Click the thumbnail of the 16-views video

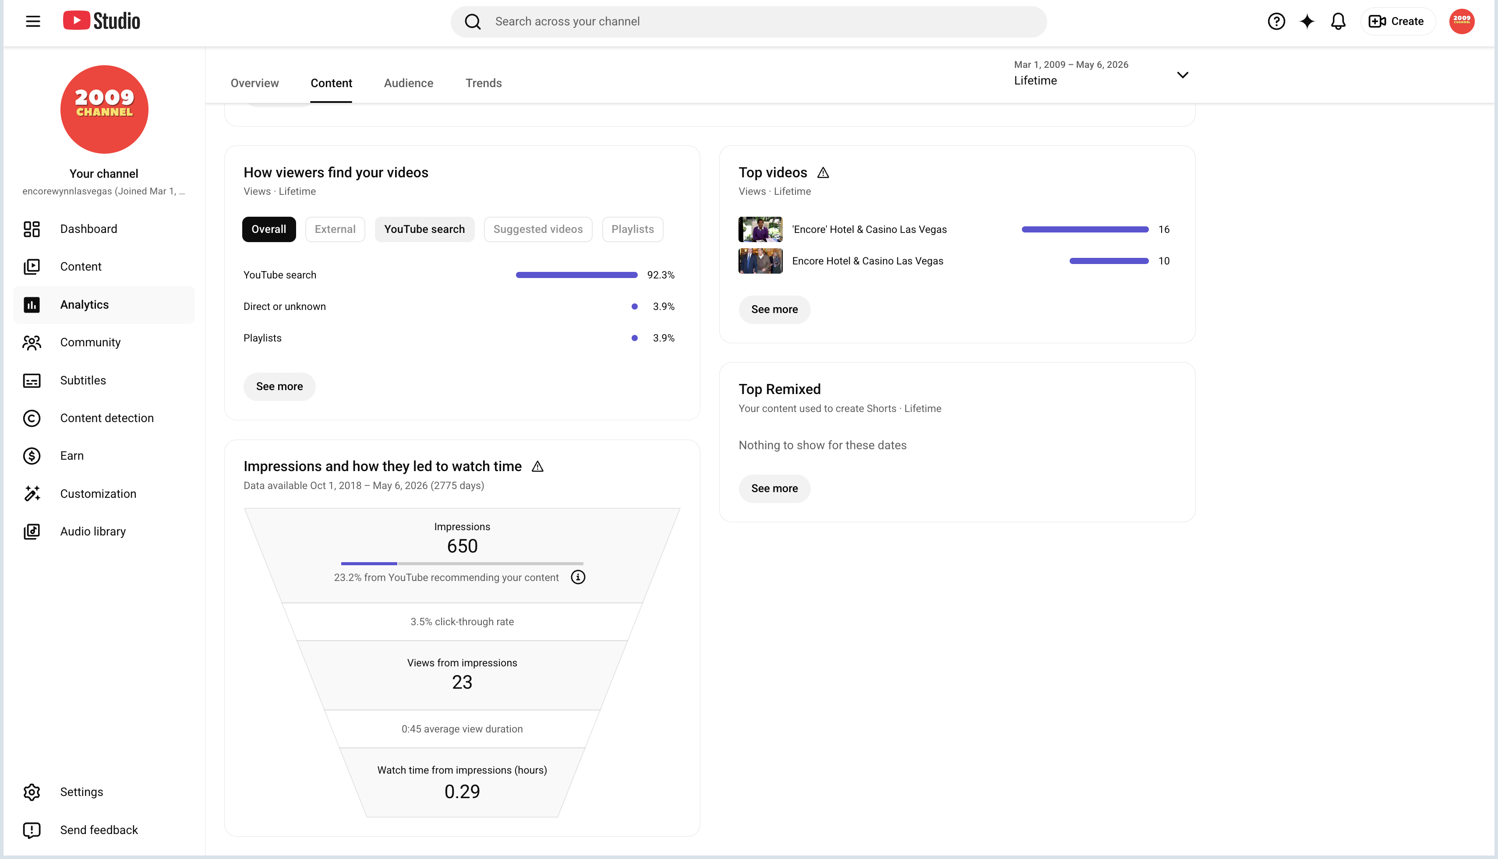tap(760, 229)
